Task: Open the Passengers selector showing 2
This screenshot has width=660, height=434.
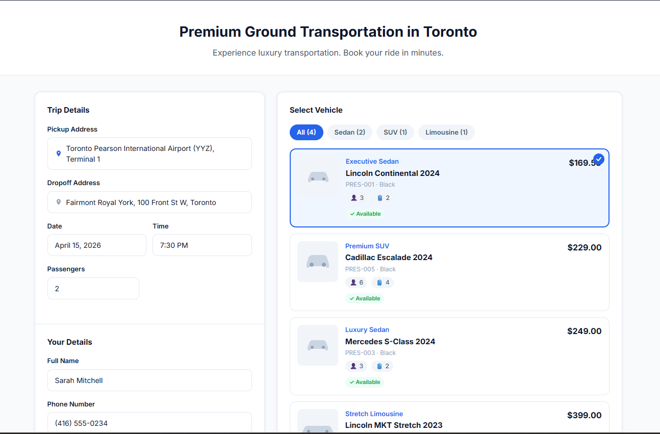Action: pos(93,288)
